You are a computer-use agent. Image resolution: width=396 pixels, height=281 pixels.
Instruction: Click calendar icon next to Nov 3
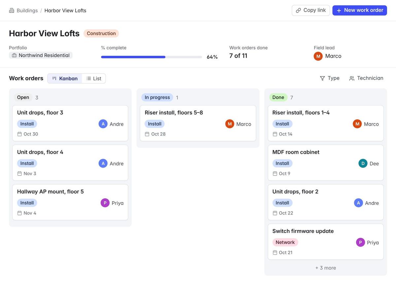(19, 173)
